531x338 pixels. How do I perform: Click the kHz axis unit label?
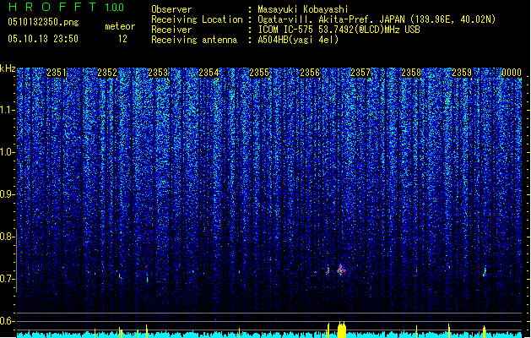click(8, 68)
